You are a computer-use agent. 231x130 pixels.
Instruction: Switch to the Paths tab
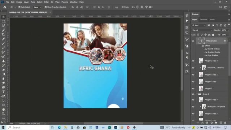coord(212,19)
